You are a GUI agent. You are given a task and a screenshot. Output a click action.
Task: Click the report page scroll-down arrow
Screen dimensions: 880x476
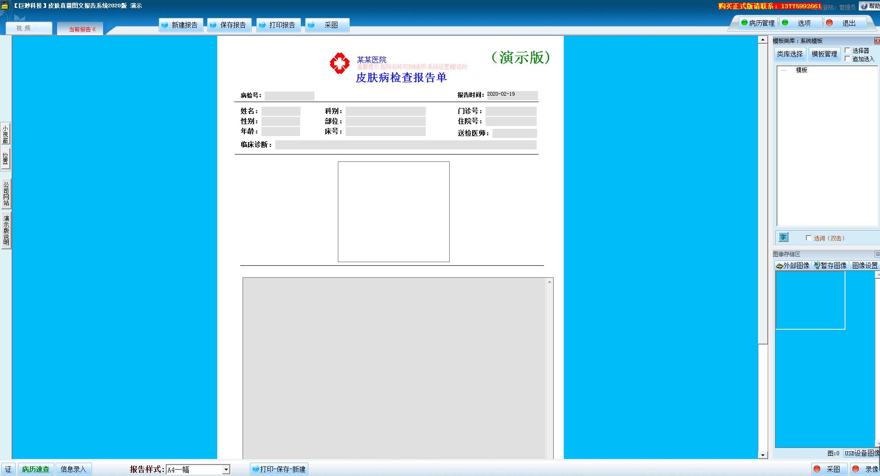[763, 455]
